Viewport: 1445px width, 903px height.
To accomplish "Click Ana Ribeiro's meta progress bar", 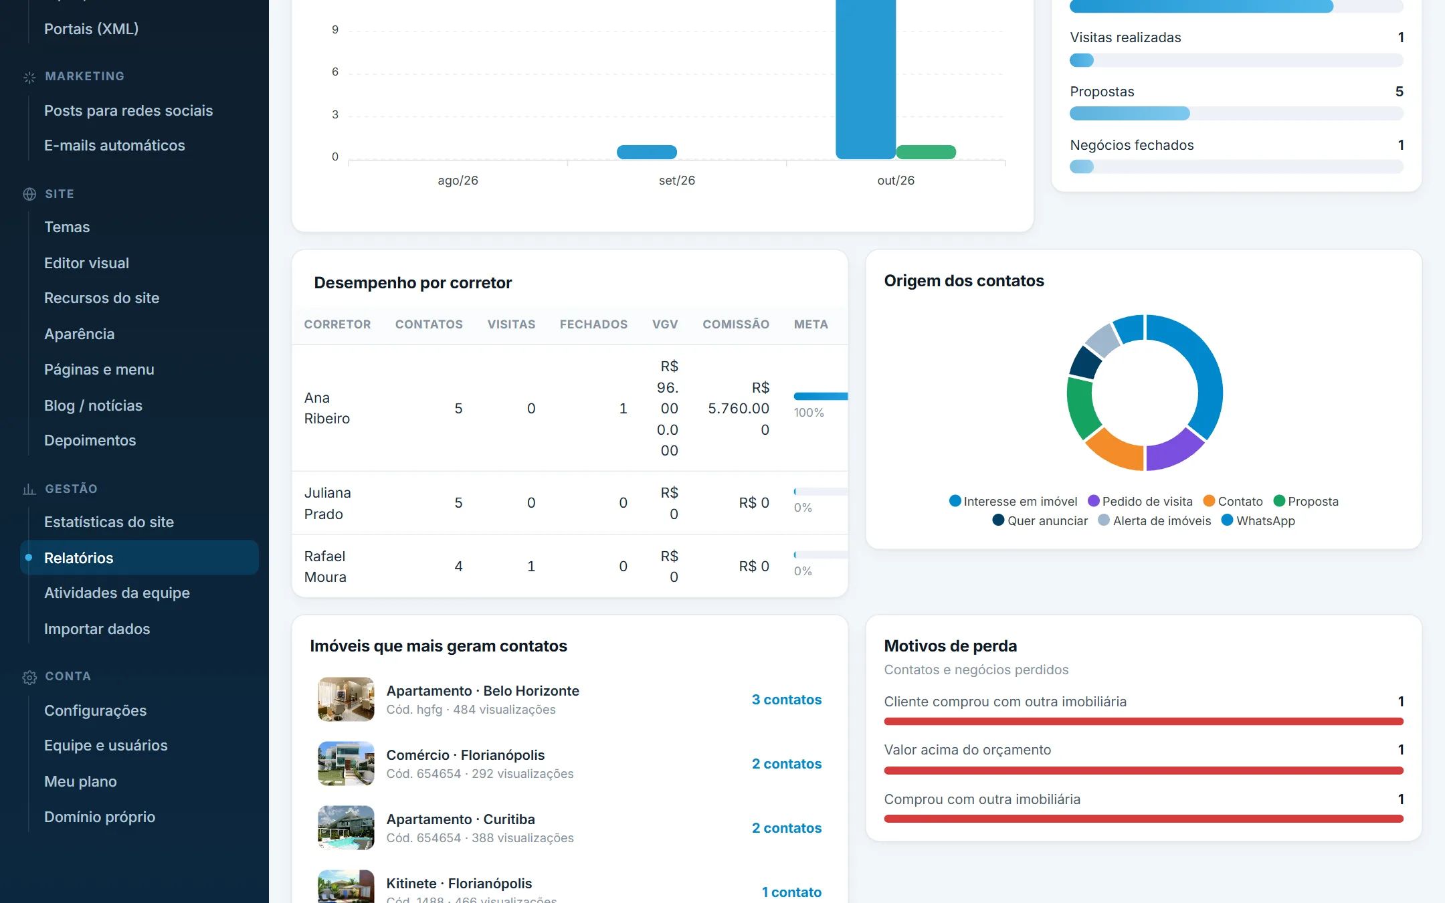I will coord(821,397).
